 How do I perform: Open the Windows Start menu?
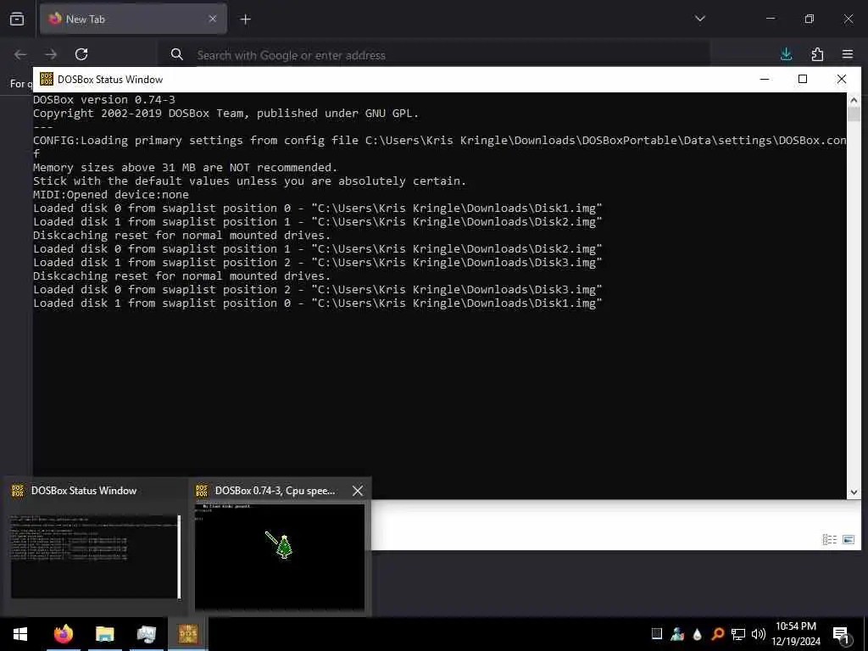(x=20, y=634)
